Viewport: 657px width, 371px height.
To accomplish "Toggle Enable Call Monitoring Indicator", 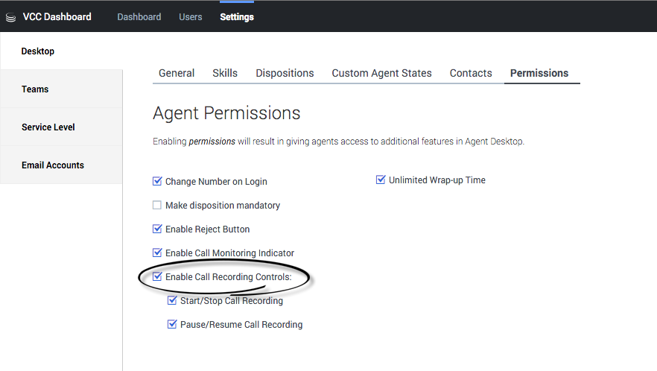I will [x=157, y=253].
